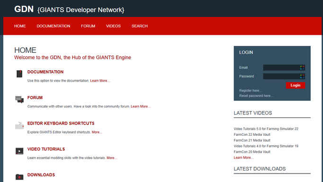Screen dimensions: 323x182
Task: Click the Video Tutorials play icon
Action: pos(19,151)
